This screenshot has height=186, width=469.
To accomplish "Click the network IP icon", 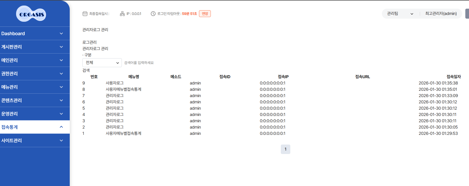I will [122, 14].
